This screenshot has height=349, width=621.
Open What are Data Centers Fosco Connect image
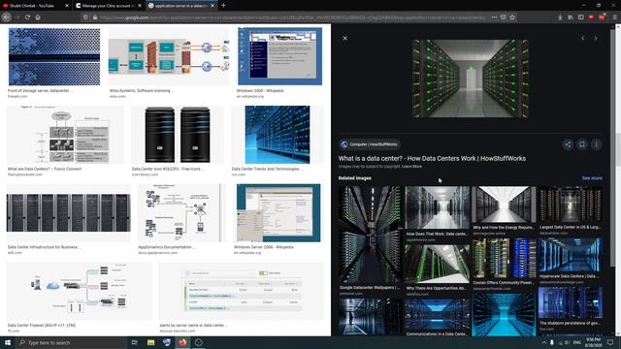click(65, 135)
